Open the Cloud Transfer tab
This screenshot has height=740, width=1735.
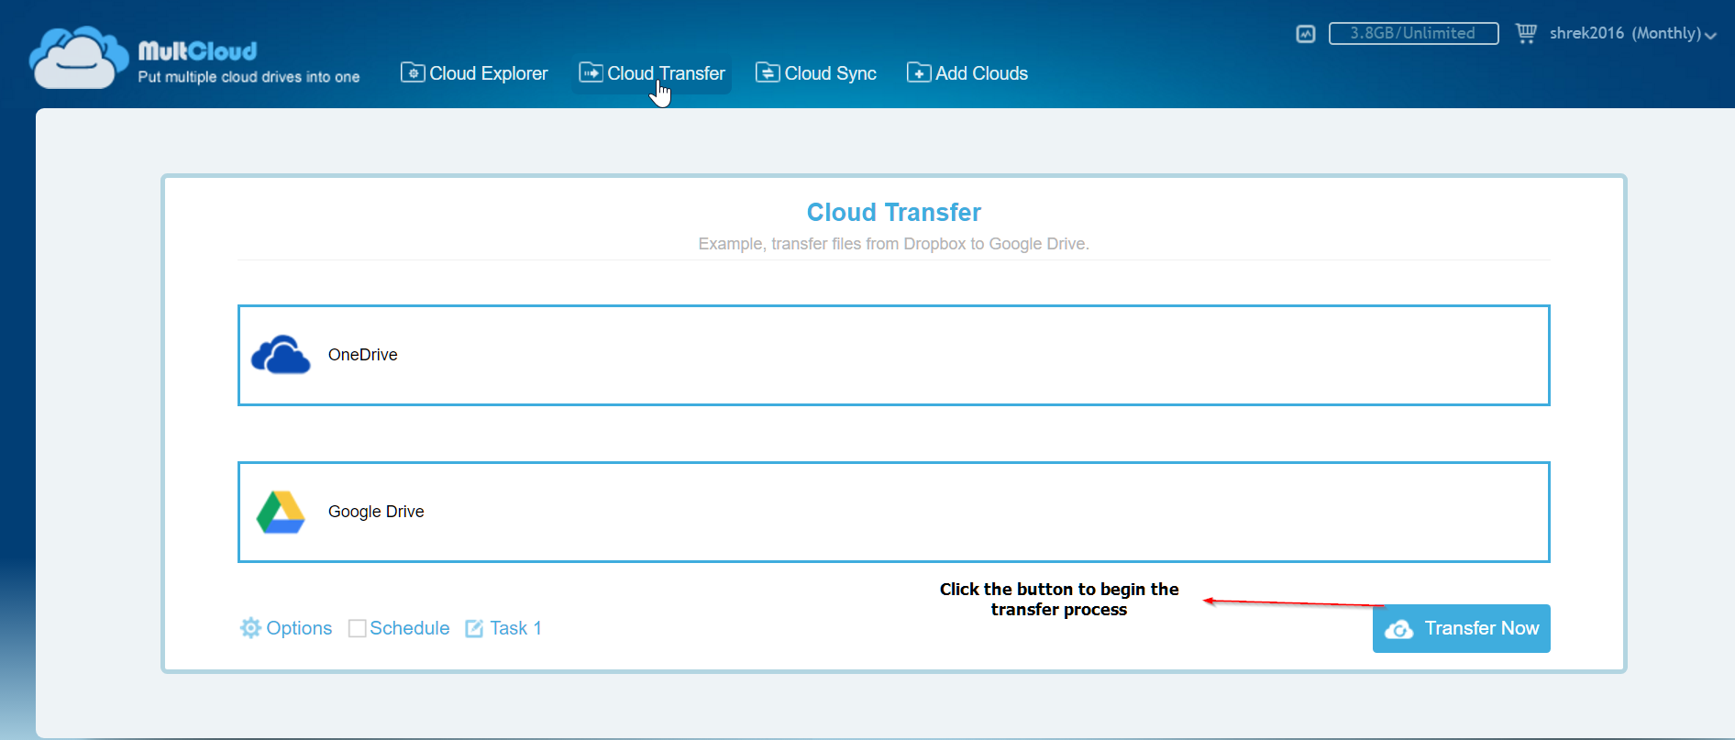tap(652, 73)
